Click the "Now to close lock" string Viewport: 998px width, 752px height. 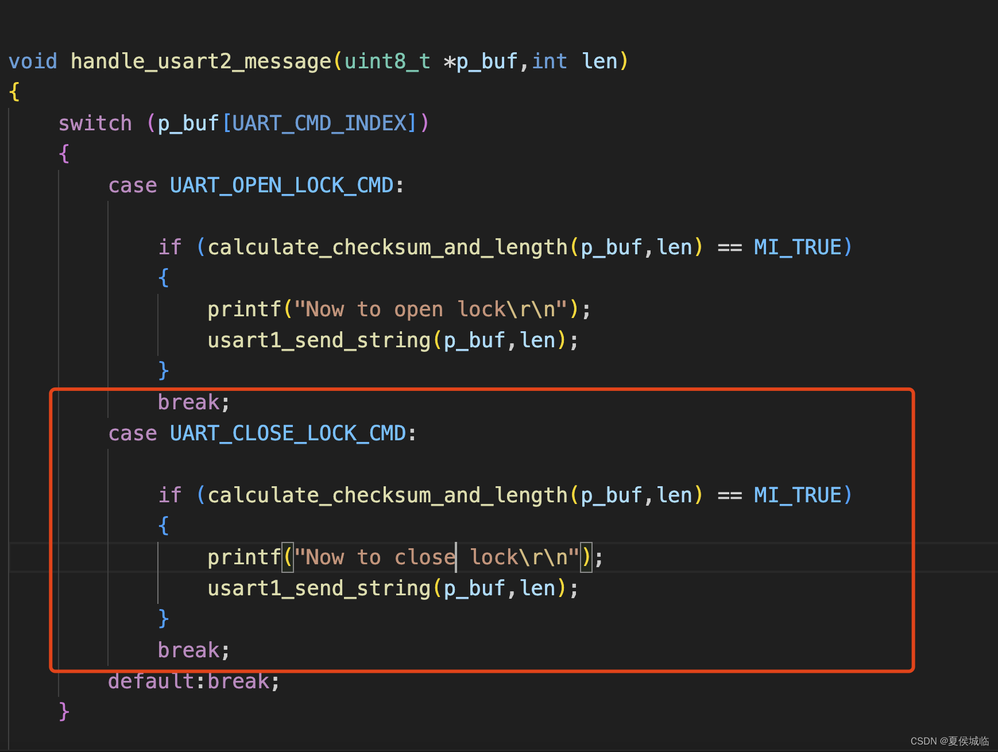pos(436,557)
